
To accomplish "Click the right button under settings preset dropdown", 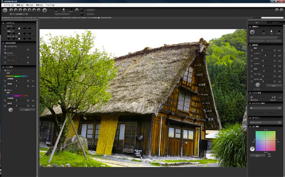I will pyautogui.click(x=274, y=41).
